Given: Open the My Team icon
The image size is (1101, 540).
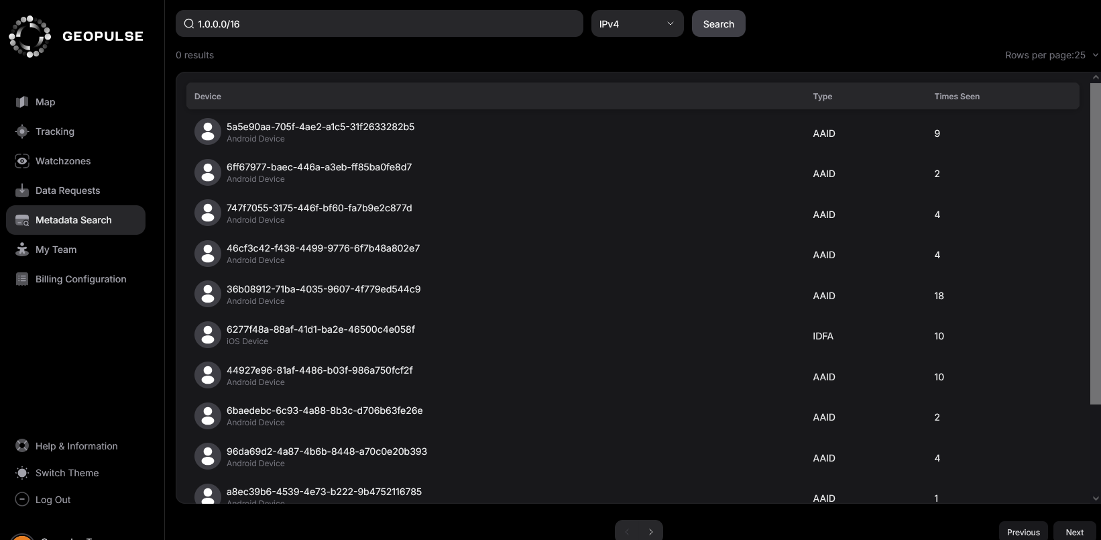Looking at the screenshot, I should pyautogui.click(x=22, y=250).
